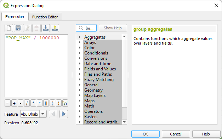Import user expressions with the download arrow icon
Screen dimensions: 222x139
(x=46, y=28)
